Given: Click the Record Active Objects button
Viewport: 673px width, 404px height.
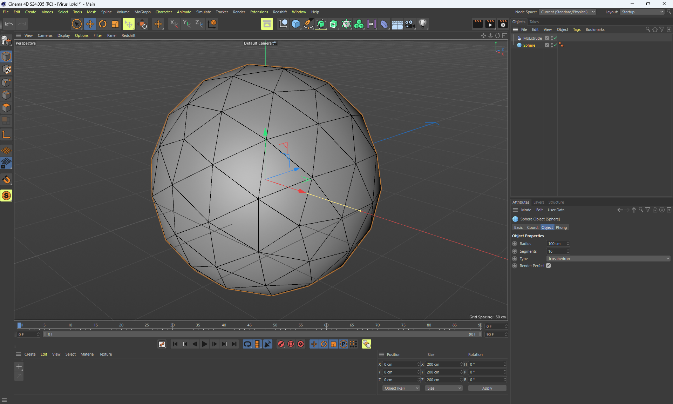Looking at the screenshot, I should pyautogui.click(x=281, y=344).
